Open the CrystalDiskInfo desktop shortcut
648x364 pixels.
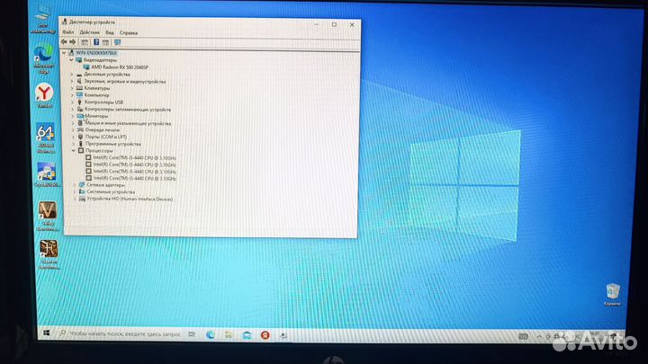pos(46,174)
